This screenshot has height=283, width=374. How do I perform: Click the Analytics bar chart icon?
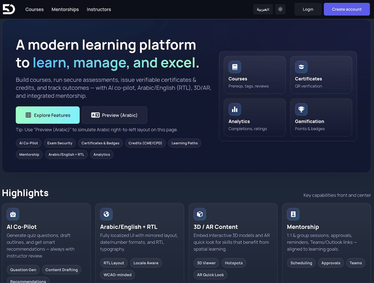point(235,109)
